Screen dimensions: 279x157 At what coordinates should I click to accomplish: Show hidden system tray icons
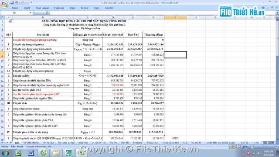243,153
